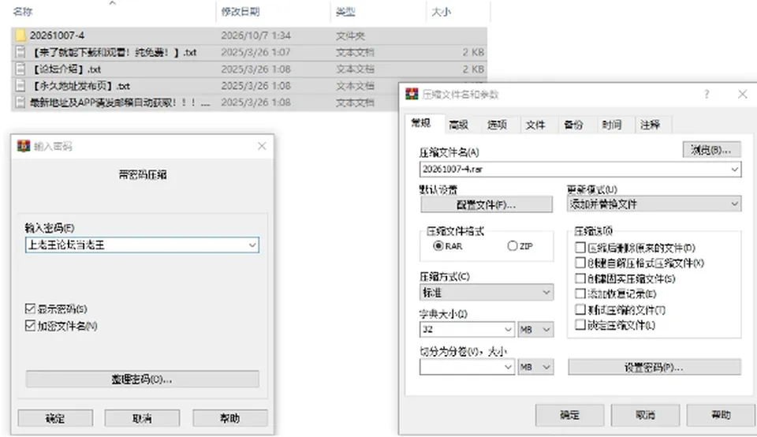This screenshot has width=757, height=437.
Task: Enable 压缩后删除原来的文件 checkbox
Action: point(580,248)
